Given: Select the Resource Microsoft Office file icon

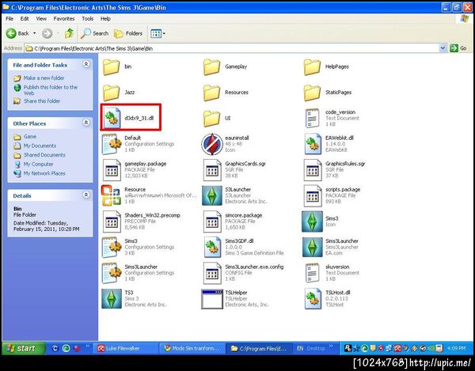Looking at the screenshot, I should [x=111, y=195].
